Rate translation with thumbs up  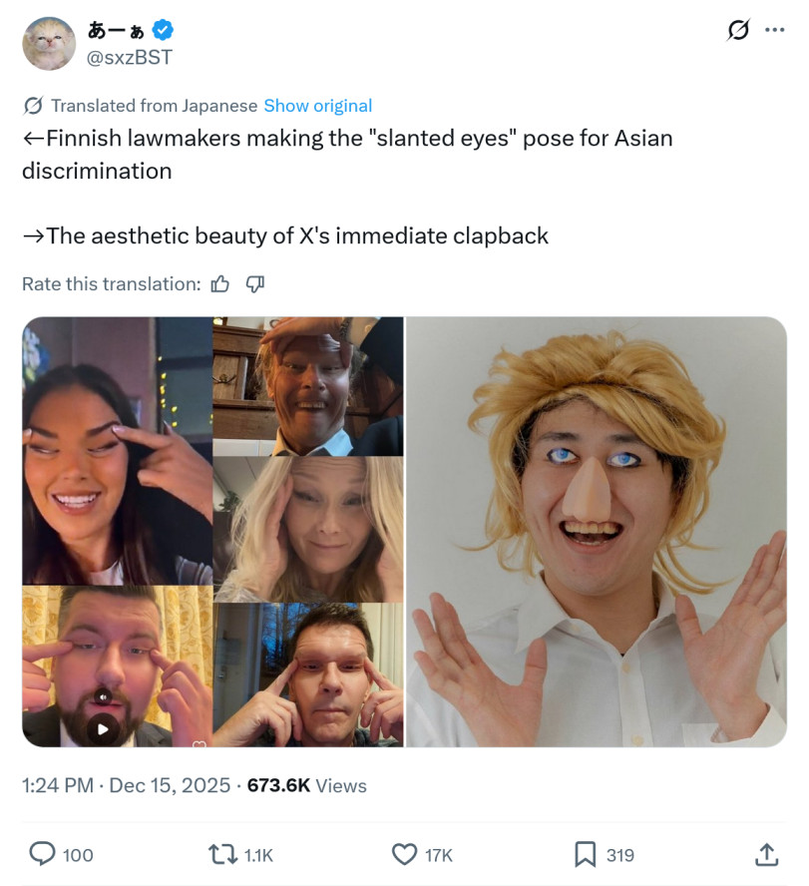219,283
